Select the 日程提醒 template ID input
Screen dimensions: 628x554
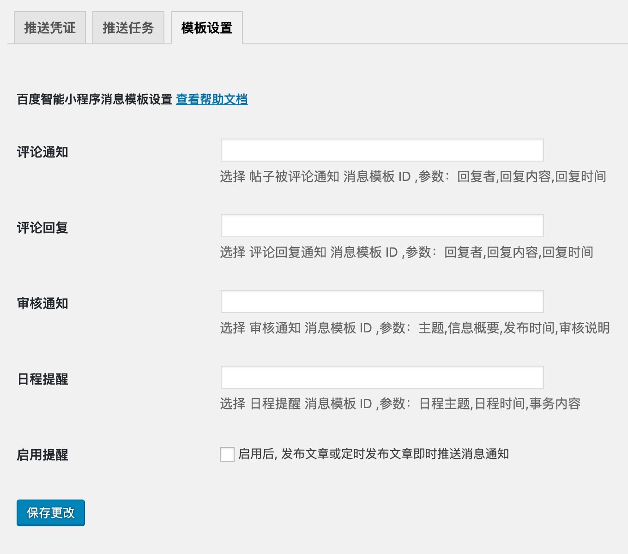pos(382,377)
